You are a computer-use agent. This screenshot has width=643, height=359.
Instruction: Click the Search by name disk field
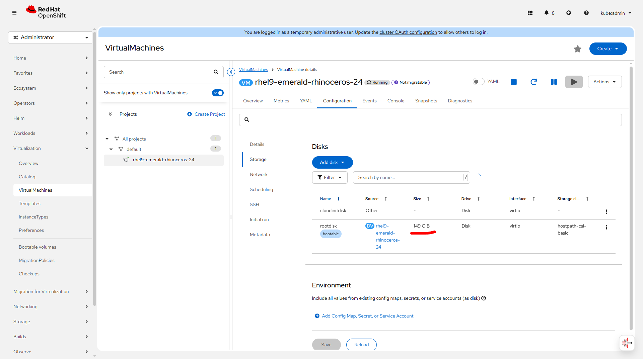409,178
